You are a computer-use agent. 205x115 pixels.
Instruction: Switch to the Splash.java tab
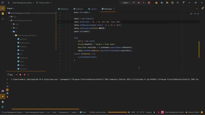63,9
